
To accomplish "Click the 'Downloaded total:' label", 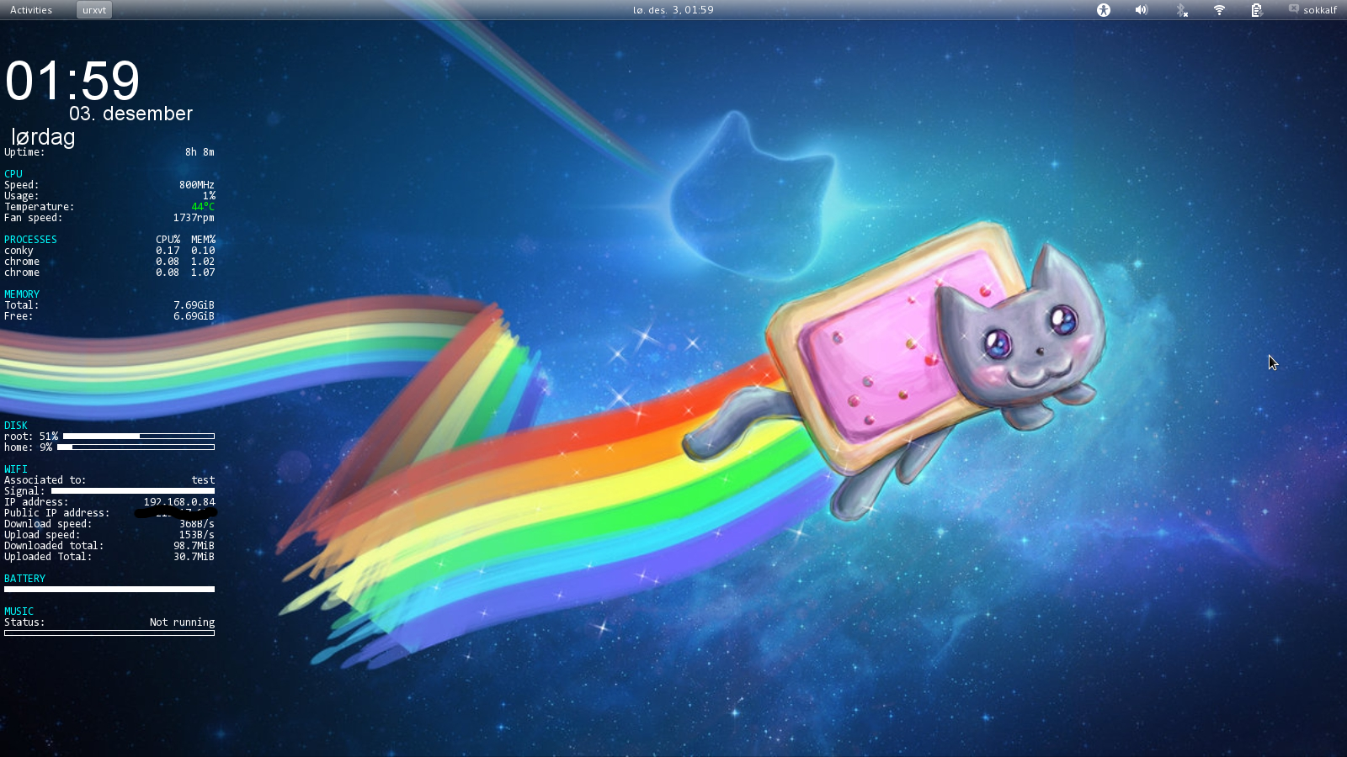I will [54, 546].
